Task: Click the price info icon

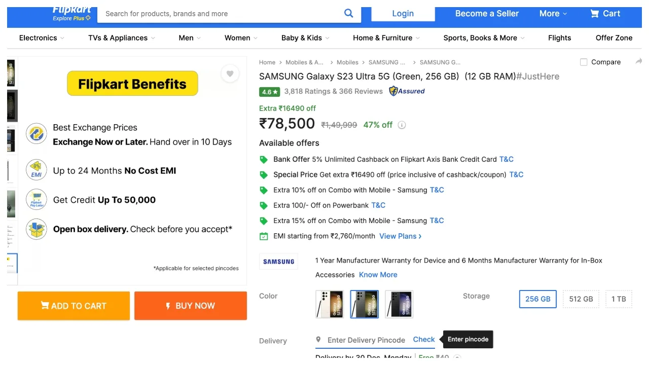Action: [x=402, y=125]
